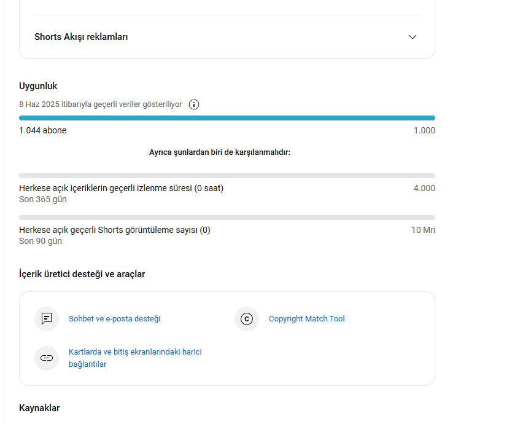Click the Kaynaklar section heading
The height and width of the screenshot is (424, 531).
coord(39,408)
